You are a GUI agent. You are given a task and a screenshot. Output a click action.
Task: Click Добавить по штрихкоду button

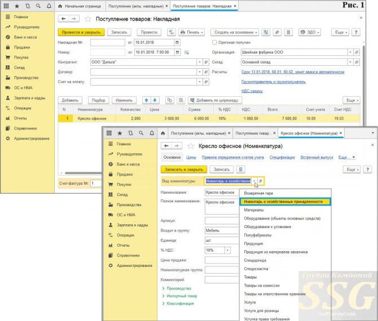click(x=215, y=100)
